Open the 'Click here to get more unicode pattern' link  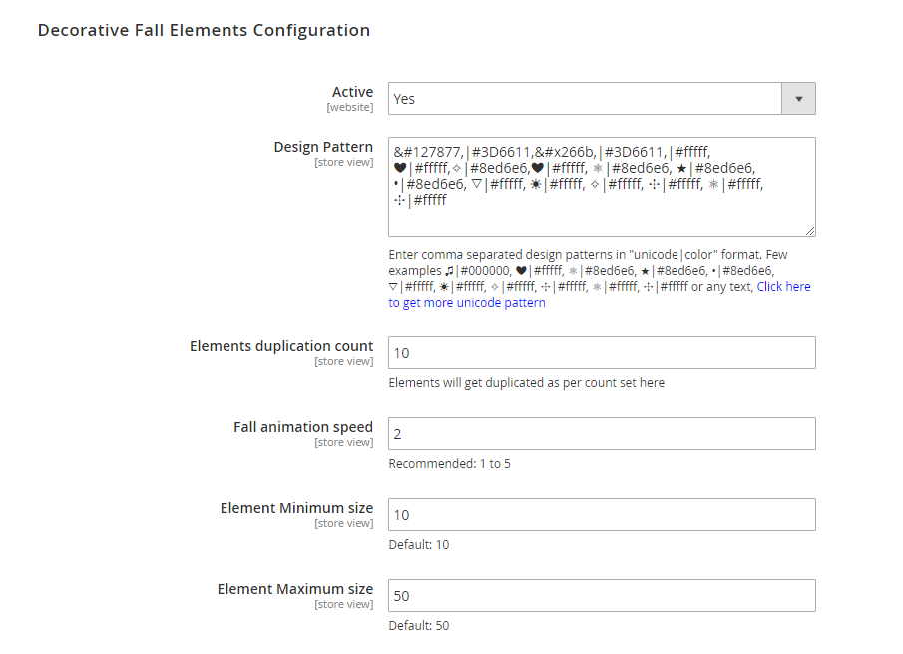coord(466,302)
